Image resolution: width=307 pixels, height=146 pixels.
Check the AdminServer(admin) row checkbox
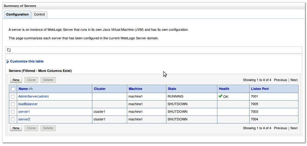13,97
